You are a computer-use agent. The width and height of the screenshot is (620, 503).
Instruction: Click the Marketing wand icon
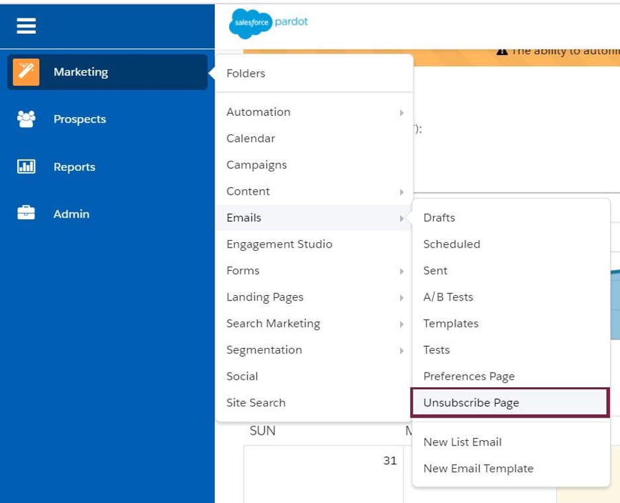tap(26, 72)
